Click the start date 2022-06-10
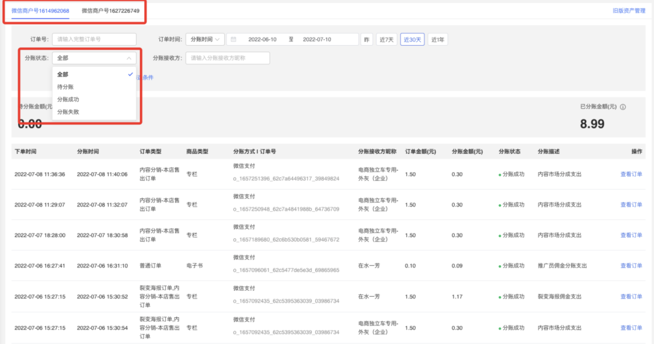The image size is (654, 344). pyautogui.click(x=262, y=39)
